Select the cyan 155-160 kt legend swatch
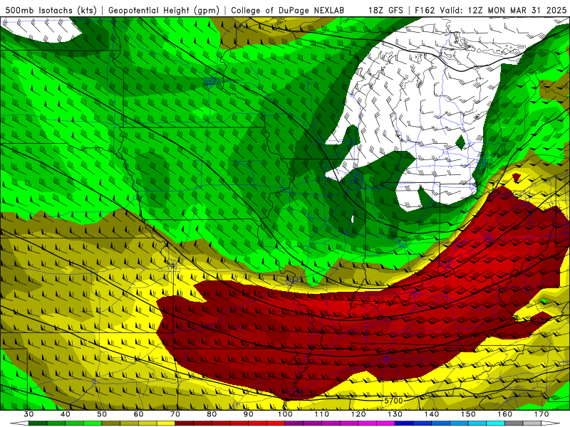 tap(495, 423)
